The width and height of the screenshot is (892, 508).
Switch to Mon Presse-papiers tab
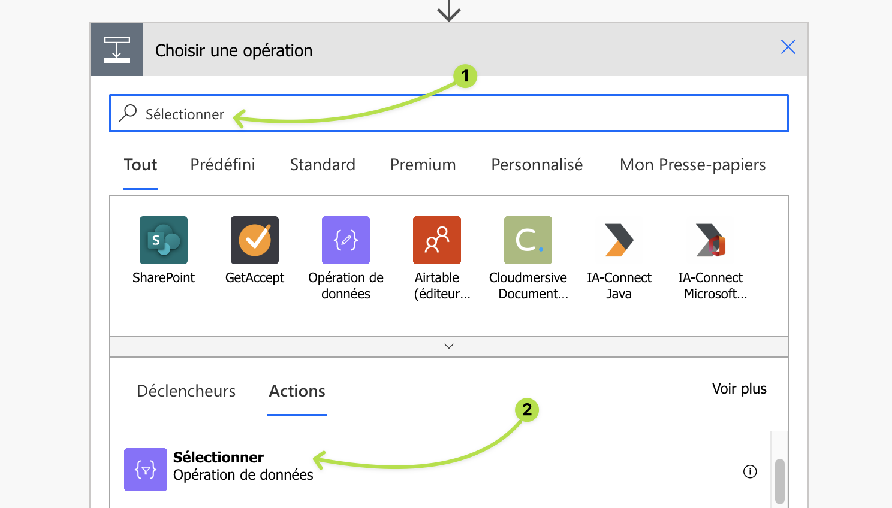pos(692,165)
